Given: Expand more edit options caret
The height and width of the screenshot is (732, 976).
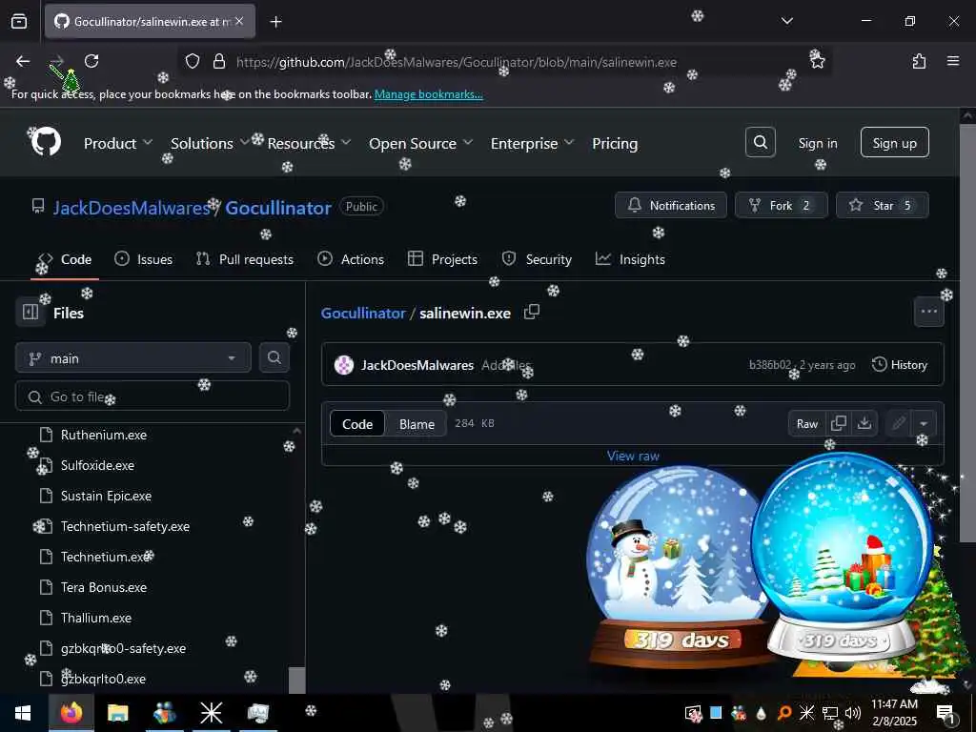Looking at the screenshot, I should coord(924,423).
